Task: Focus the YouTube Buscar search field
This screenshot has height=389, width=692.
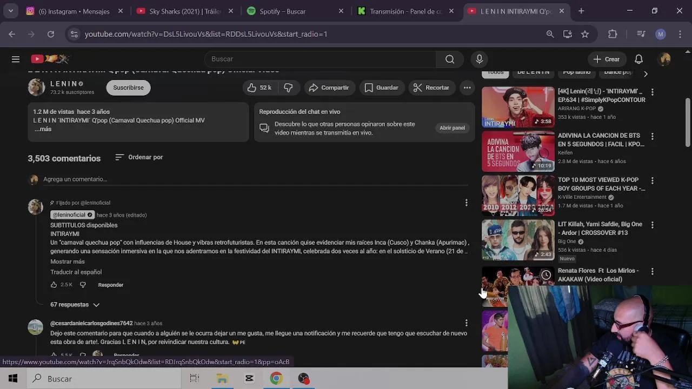Action: [320, 59]
